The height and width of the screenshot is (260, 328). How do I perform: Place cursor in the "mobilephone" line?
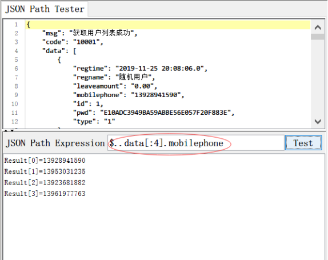click(x=129, y=95)
